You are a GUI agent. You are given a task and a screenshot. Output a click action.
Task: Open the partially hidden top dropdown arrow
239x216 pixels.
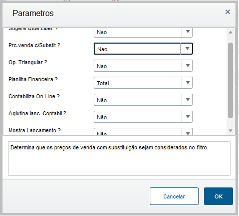pos(187,32)
